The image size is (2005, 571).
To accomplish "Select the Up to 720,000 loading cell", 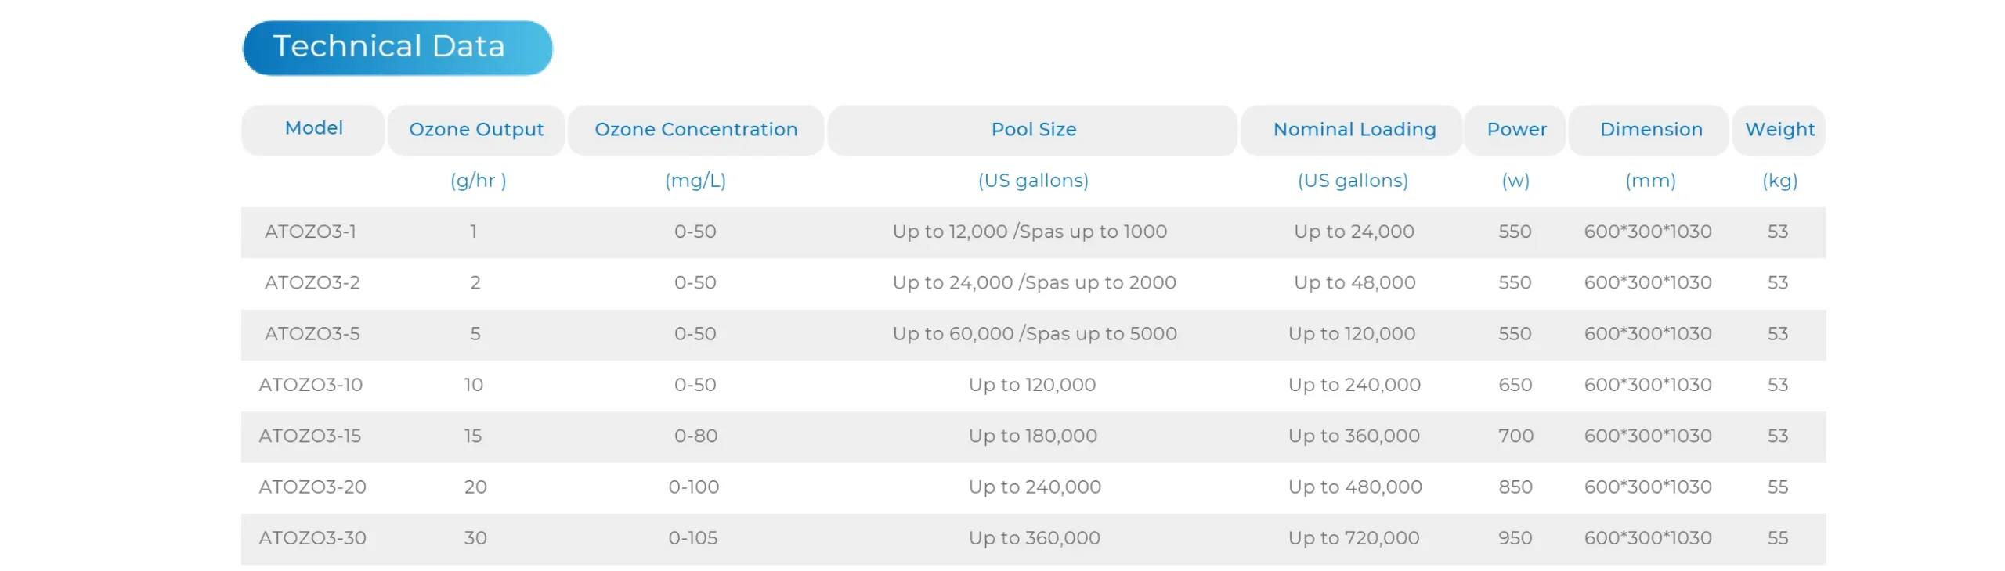I will (1353, 538).
